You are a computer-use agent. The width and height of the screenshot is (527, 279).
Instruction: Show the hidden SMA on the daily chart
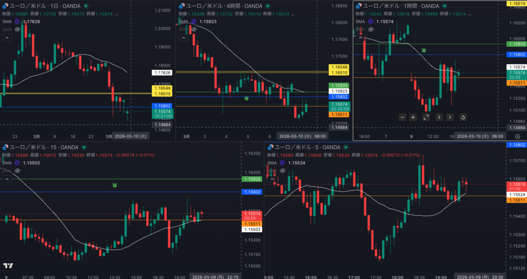(17, 29)
